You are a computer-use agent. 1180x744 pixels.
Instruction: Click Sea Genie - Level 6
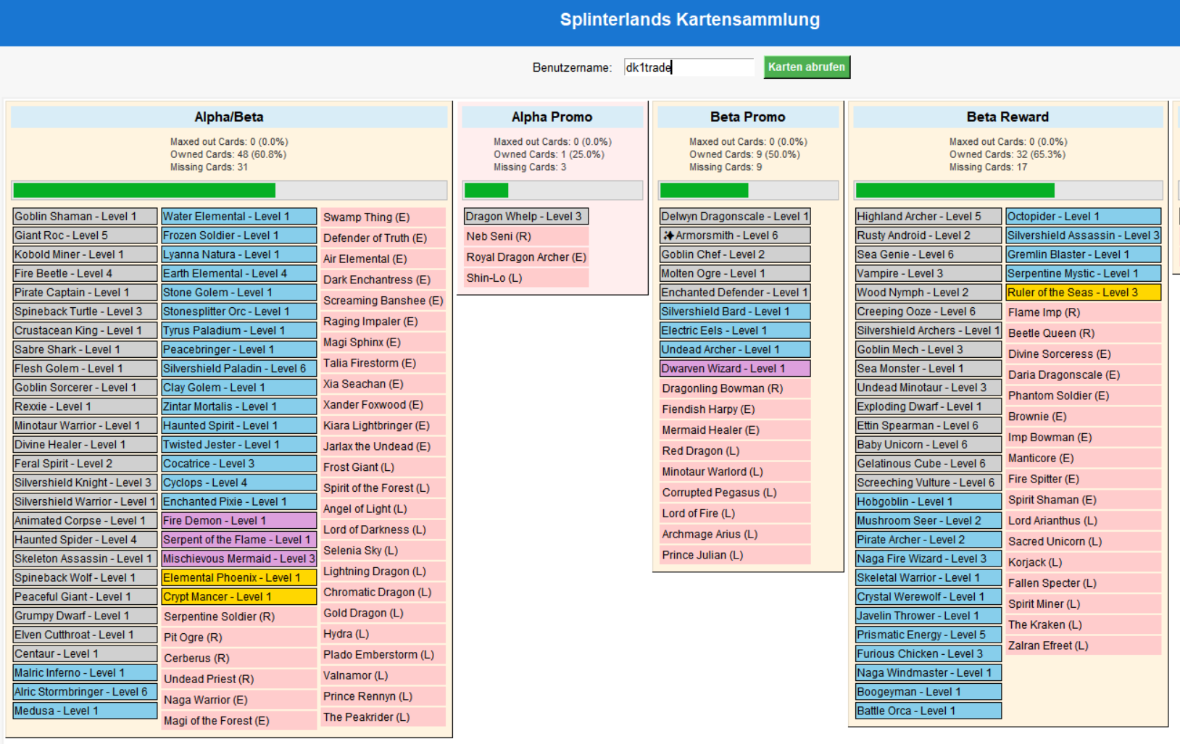(x=928, y=254)
